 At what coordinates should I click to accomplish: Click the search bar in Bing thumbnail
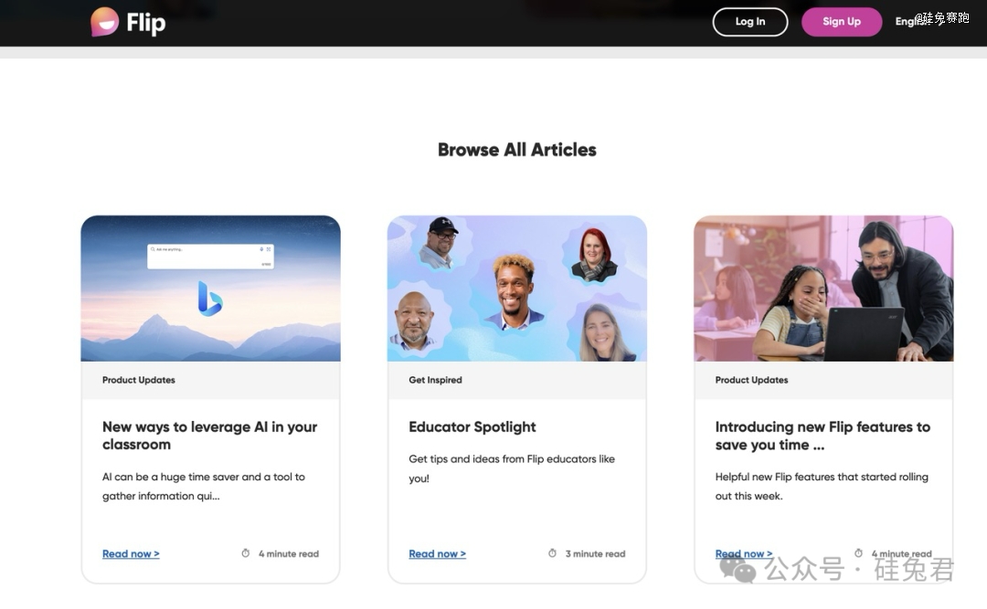click(x=210, y=256)
